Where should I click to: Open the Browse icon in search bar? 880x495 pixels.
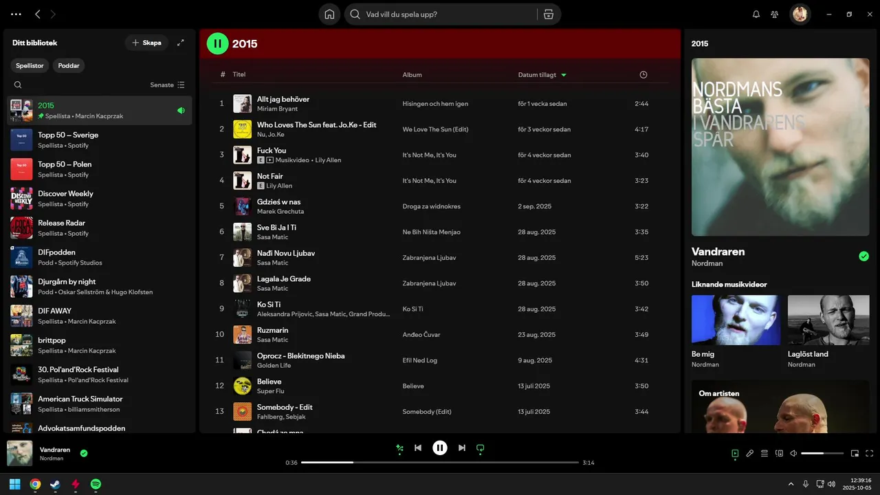[548, 14]
